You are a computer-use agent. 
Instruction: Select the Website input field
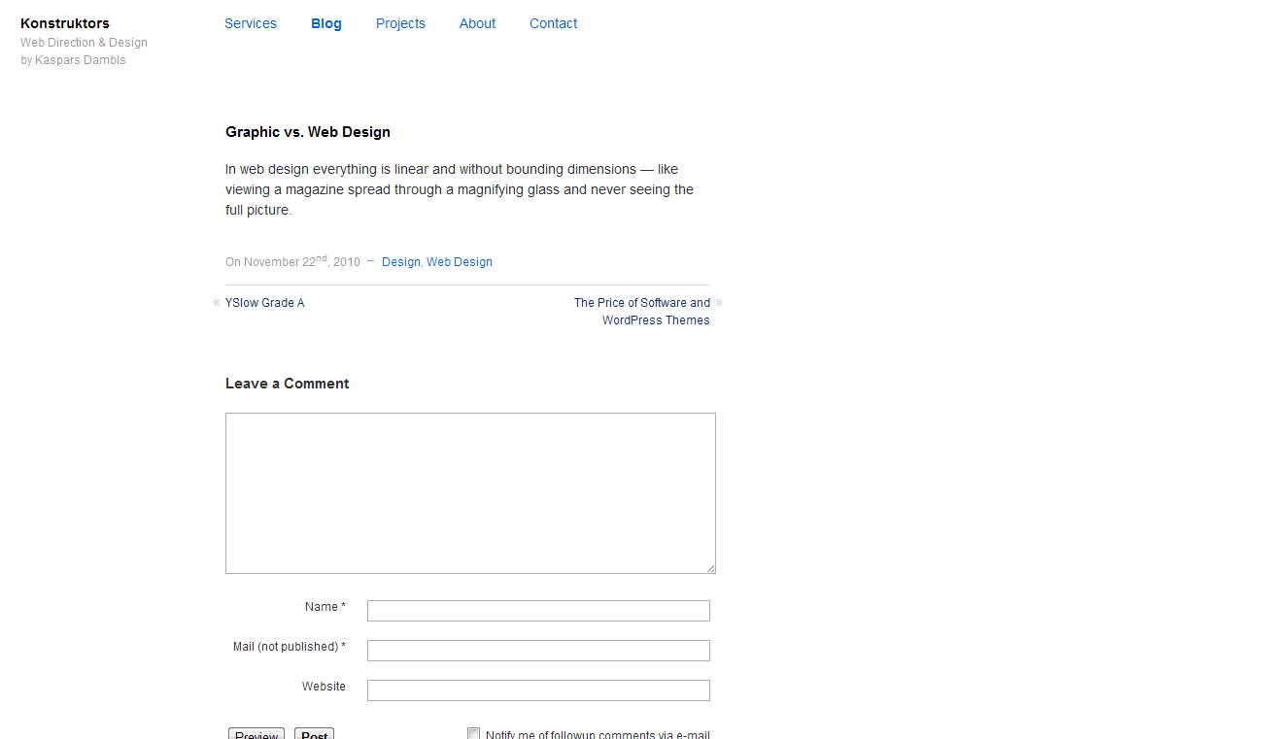(x=538, y=690)
